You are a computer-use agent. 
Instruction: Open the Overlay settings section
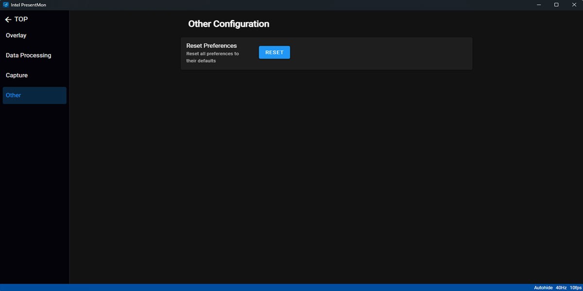tap(16, 35)
